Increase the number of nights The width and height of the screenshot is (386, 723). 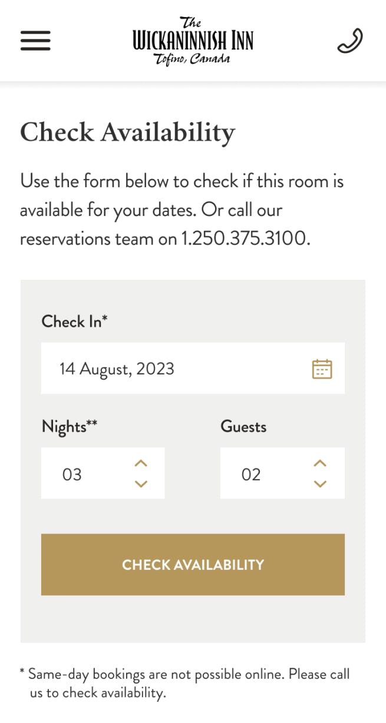(140, 463)
